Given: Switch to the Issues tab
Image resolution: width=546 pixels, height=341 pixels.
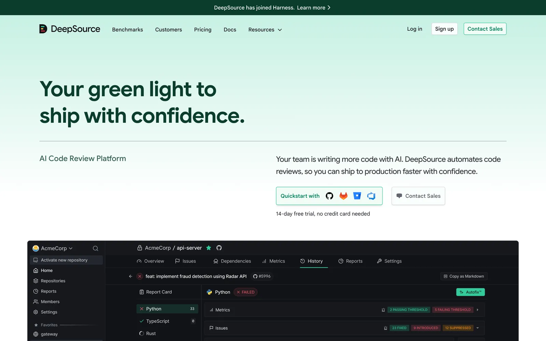Looking at the screenshot, I should click(186, 261).
